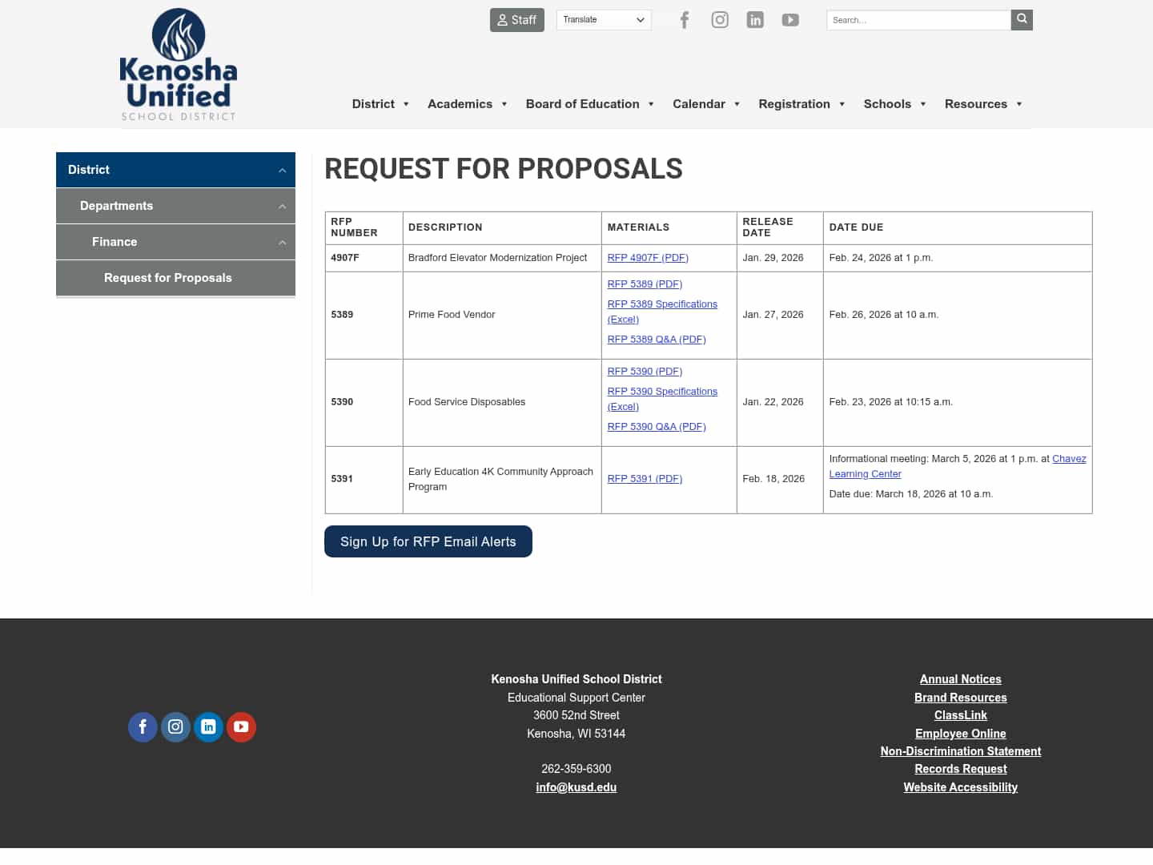Open the RFP 4907F (PDF) link
Screen dimensions: 1153x865
(x=648, y=258)
